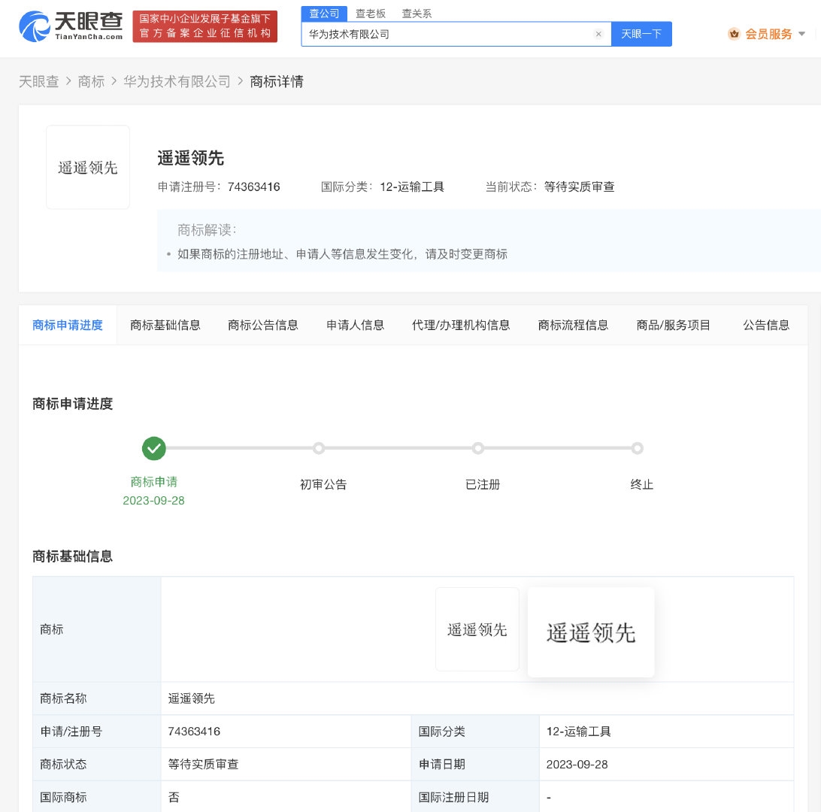The width and height of the screenshot is (821, 812).
Task: Select the 终止 progress marker
Action: 638,448
